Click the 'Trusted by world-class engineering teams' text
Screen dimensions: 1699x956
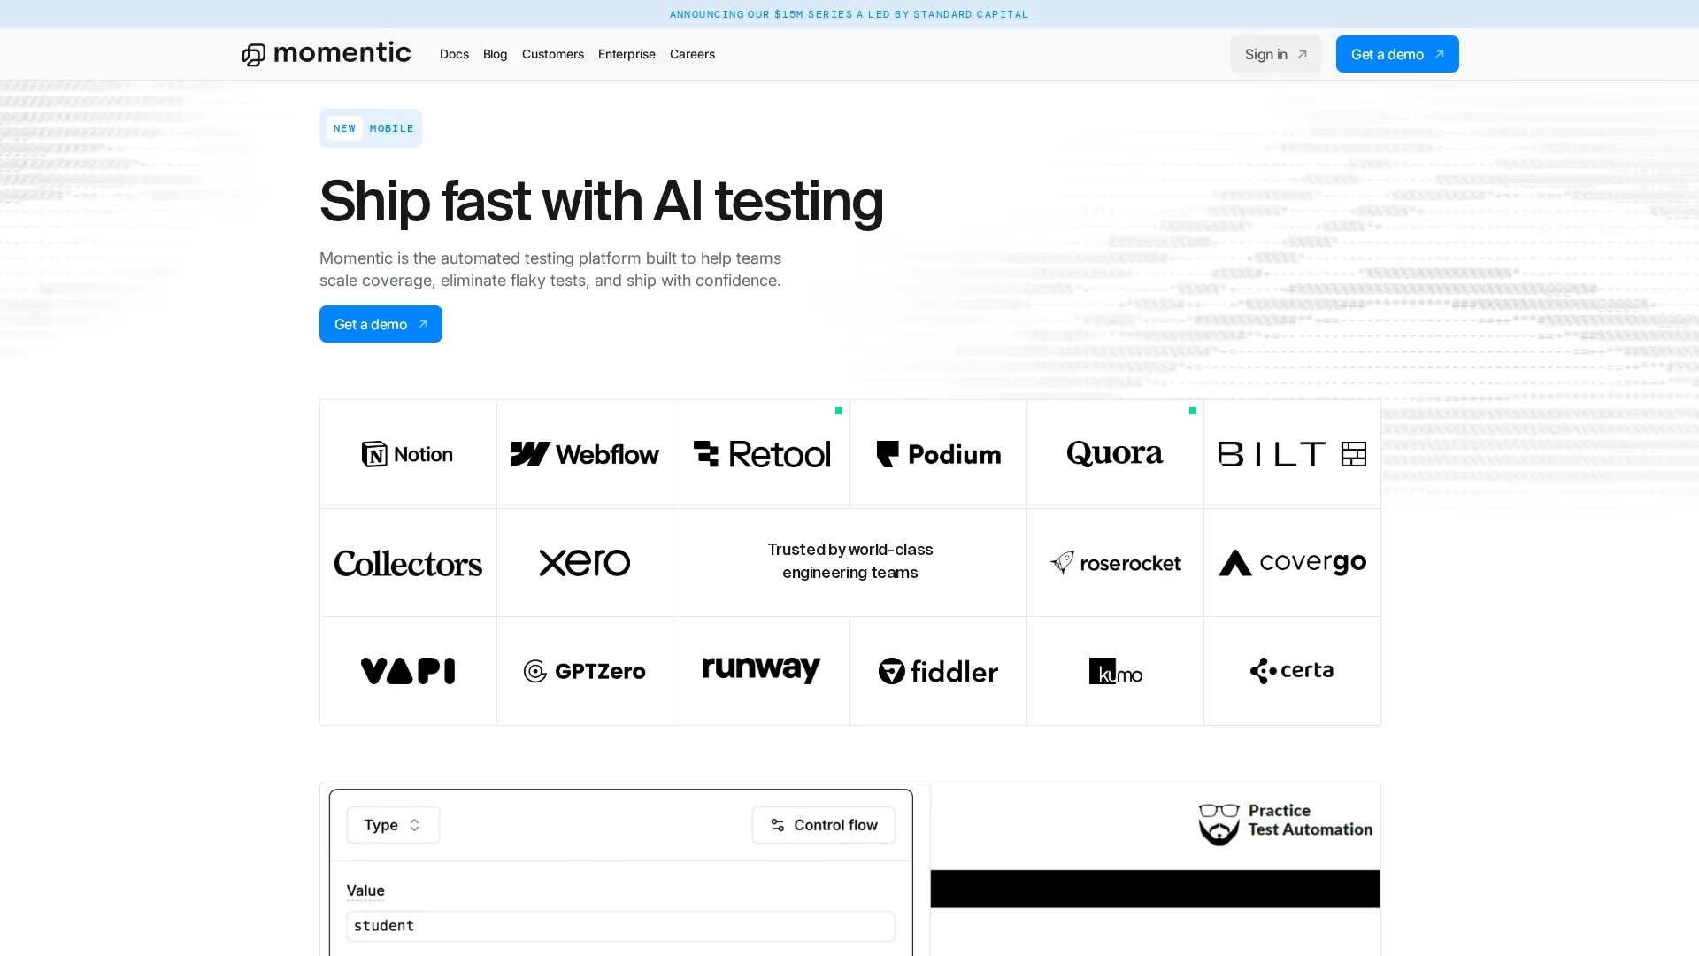pos(849,561)
